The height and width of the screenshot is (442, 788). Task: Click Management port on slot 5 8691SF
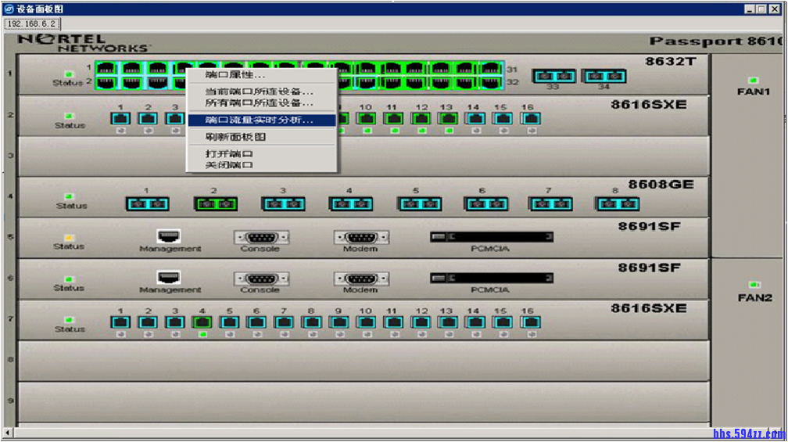coord(168,235)
